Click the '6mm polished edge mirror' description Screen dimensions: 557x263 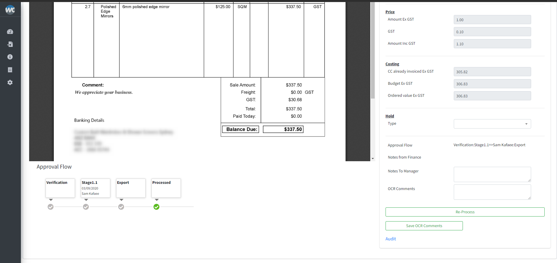coord(146,7)
